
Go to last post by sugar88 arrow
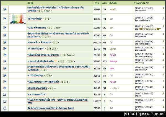[x=164, y=8]
